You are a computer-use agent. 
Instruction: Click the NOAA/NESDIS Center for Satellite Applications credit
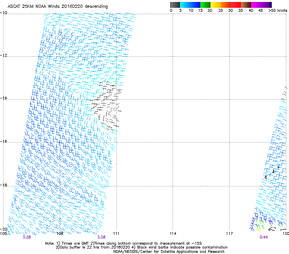[169, 252]
